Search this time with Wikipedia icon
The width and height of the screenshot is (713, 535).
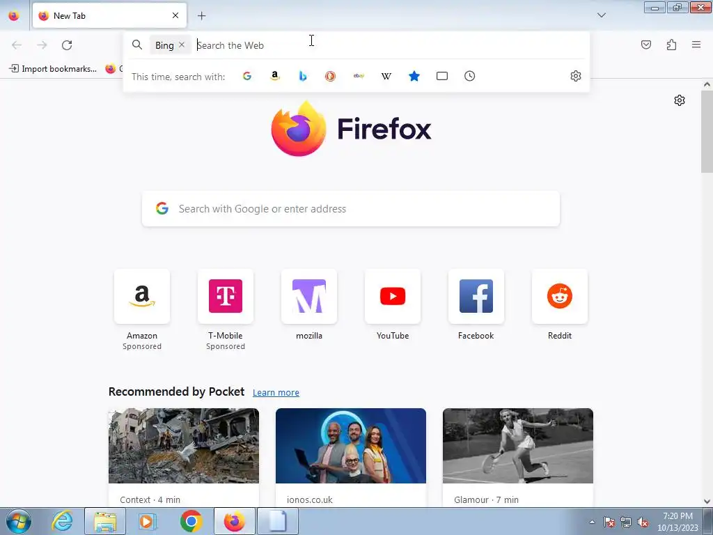click(386, 76)
